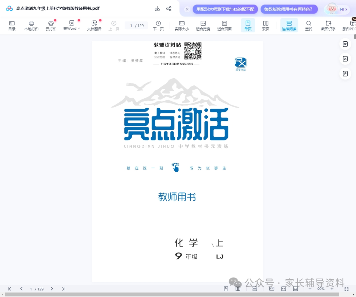Set zoom to 实际大小 actual size
The image size is (356, 297).
pos(182,26)
